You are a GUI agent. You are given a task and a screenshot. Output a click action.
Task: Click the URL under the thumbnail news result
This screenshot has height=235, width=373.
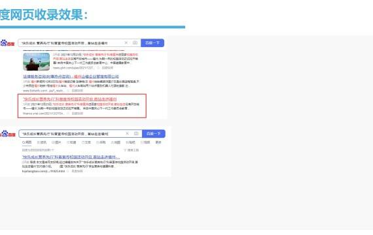click(73, 68)
